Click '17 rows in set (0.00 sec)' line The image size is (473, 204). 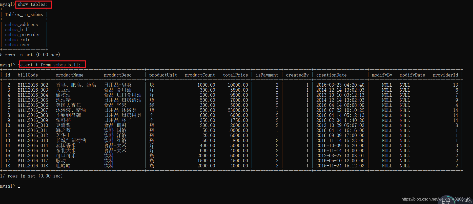click(x=31, y=176)
